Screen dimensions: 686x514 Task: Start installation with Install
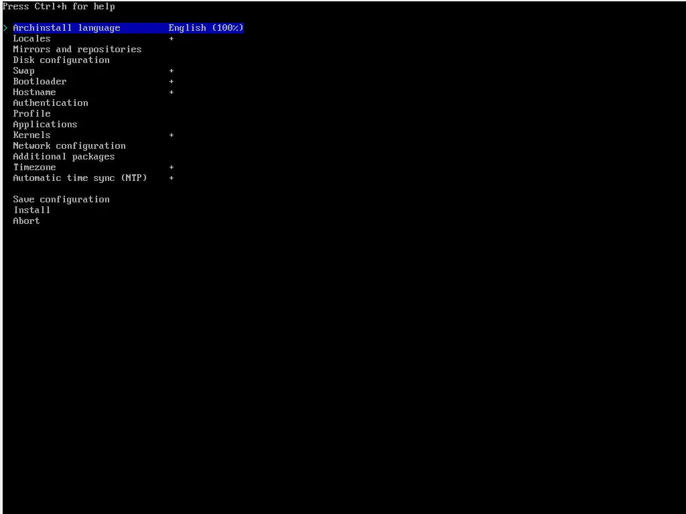(31, 210)
